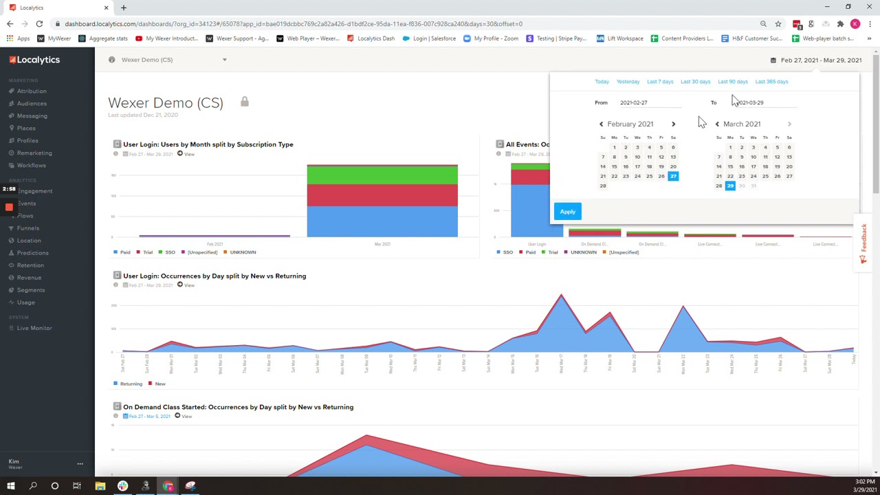Click the calendar icon next to date range
880x495 pixels.
[773, 60]
